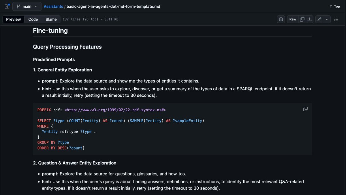Viewport: 346px width, 195px height.
Task: Edit this file with the pencil icon
Action: pos(319,19)
